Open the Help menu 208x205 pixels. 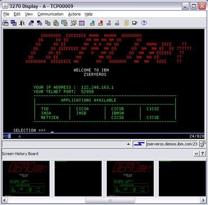tap(89, 14)
